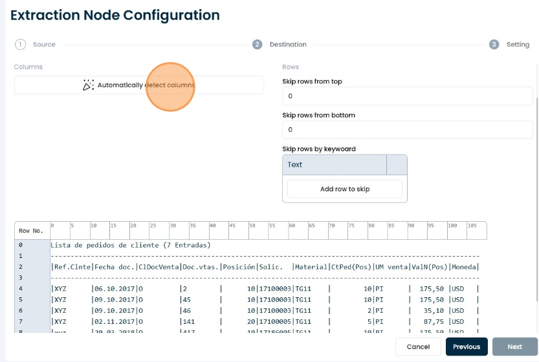Click the Cancel button
Image resolution: width=539 pixels, height=362 pixels.
[x=418, y=346]
